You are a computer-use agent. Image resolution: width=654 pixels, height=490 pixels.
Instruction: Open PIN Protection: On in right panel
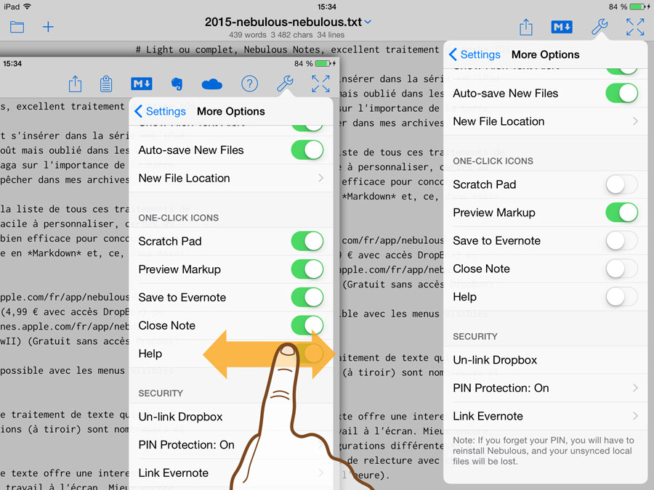pos(546,388)
